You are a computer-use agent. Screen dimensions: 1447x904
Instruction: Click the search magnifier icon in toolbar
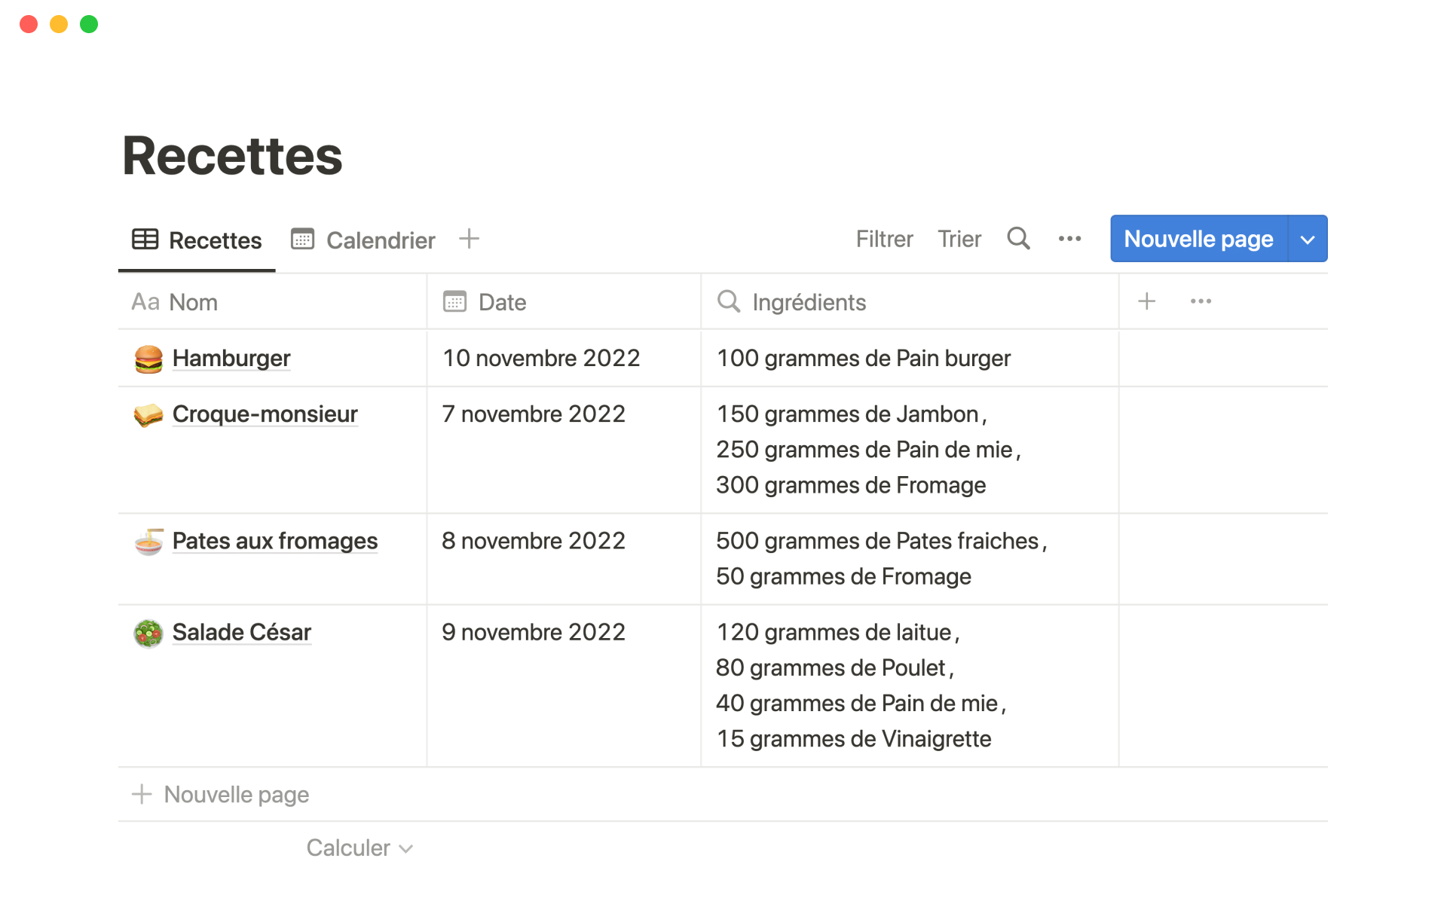(1018, 239)
